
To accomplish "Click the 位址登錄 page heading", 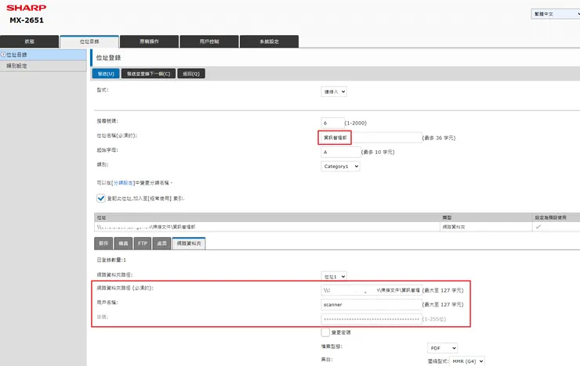I will [x=108, y=58].
